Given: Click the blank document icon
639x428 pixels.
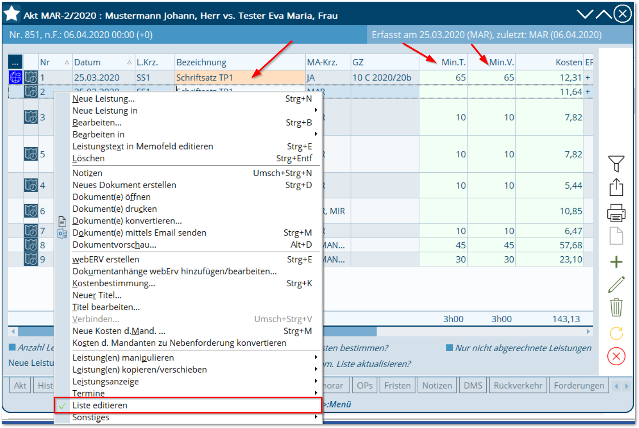Looking at the screenshot, I should click(616, 236).
